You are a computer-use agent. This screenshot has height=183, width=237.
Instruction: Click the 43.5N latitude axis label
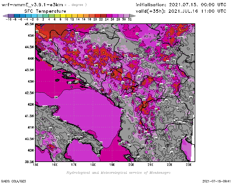29,70
